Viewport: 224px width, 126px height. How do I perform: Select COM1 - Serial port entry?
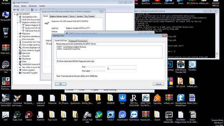71,47
